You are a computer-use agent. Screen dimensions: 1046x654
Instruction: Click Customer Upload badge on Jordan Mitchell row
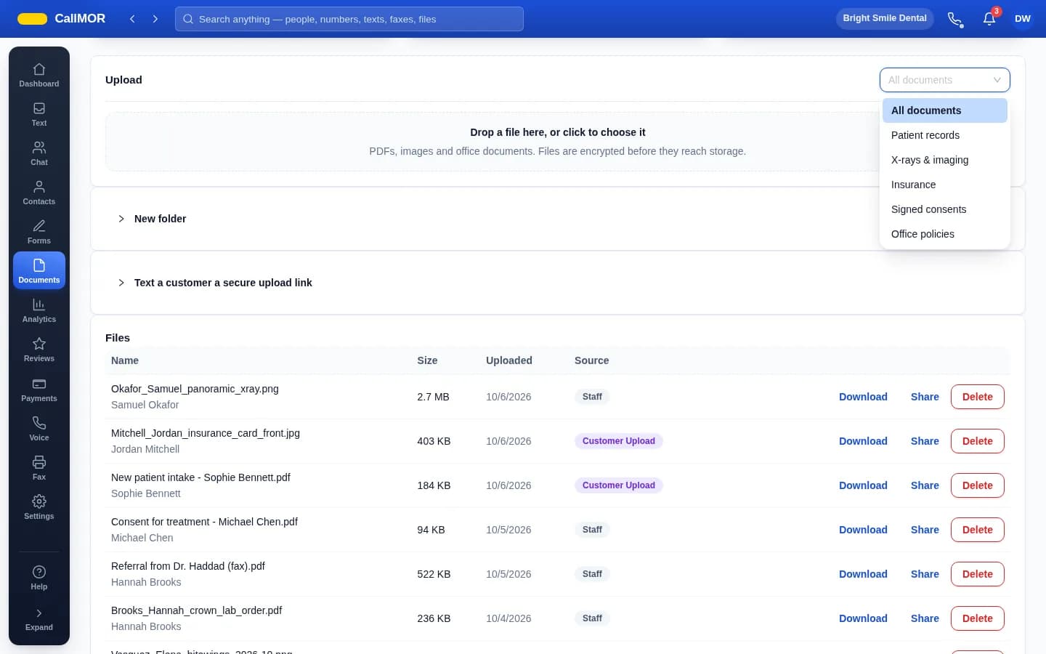pyautogui.click(x=619, y=441)
